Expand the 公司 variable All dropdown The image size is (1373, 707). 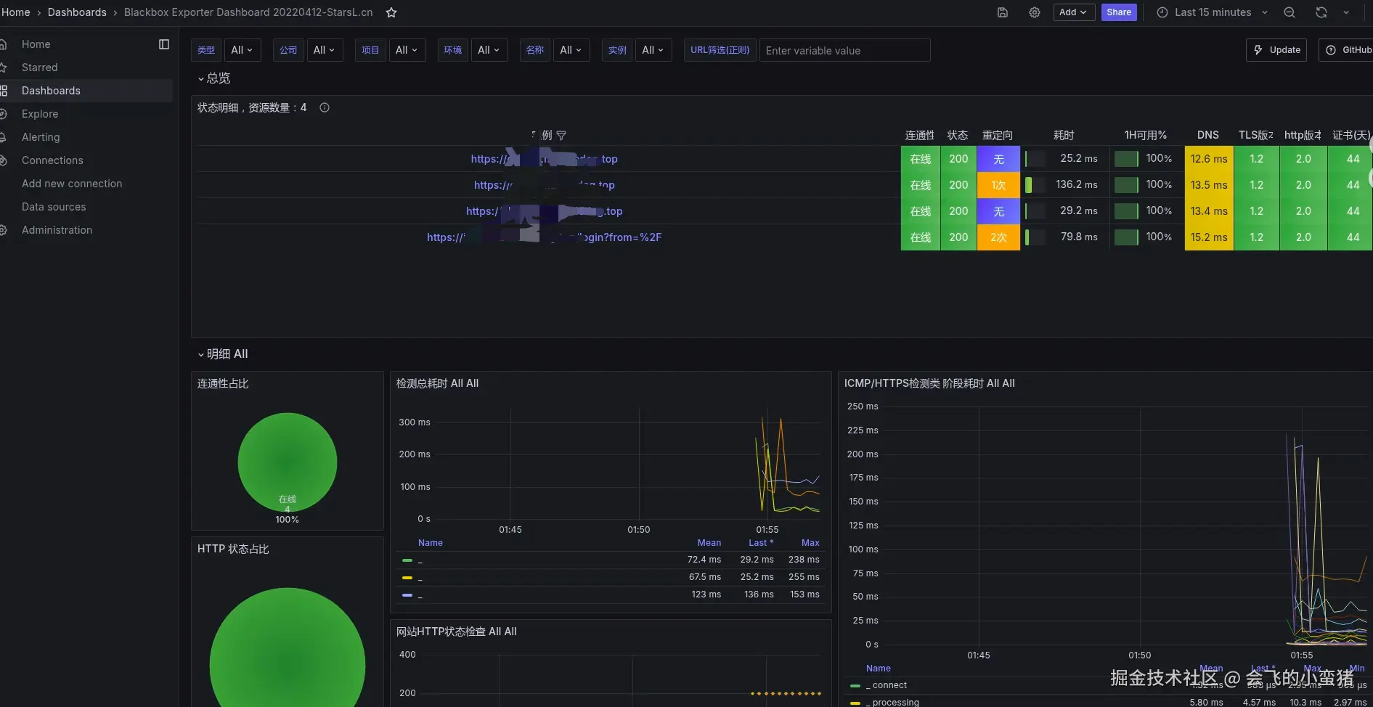pos(325,50)
